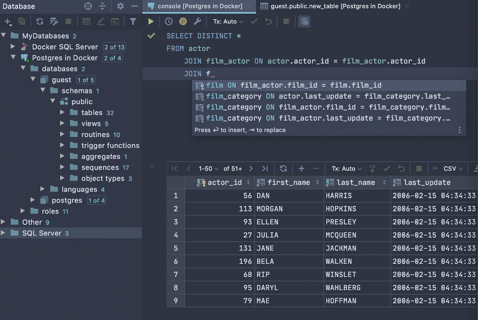This screenshot has height=320, width=478.
Task: Jump to last page in the results grid
Action: pos(265,168)
